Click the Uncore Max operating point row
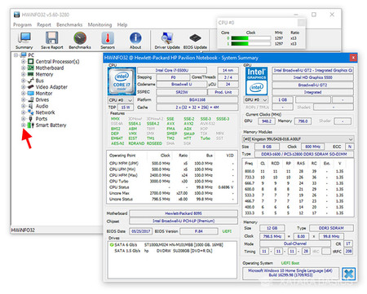The image size is (367, 294). [x=171, y=193]
